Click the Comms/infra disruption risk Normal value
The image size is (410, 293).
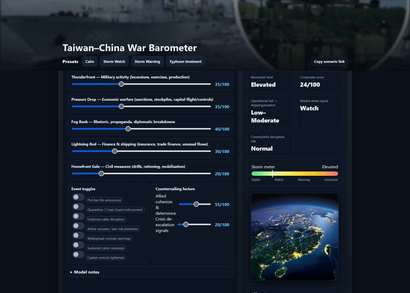pyautogui.click(x=262, y=149)
